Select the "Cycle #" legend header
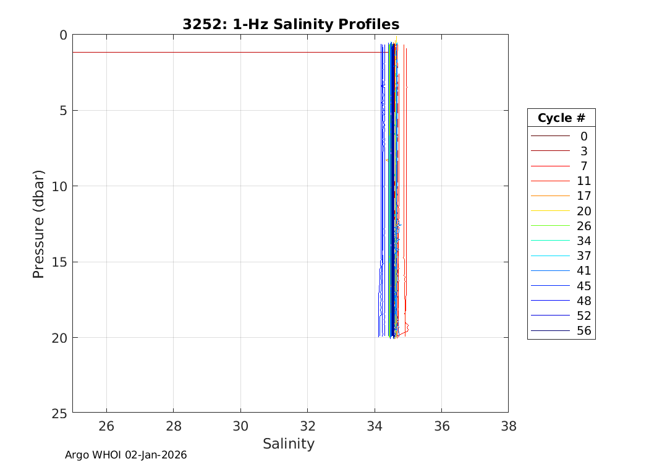Viewport: 649px width, 464px height. pos(561,118)
